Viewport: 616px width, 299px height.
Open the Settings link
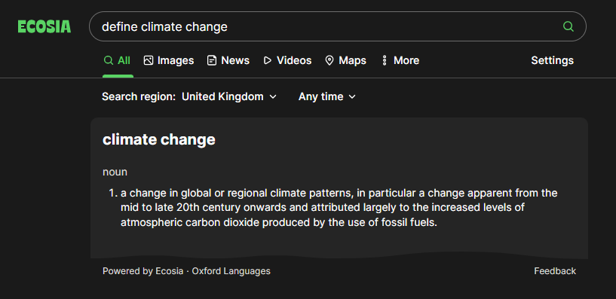(553, 60)
